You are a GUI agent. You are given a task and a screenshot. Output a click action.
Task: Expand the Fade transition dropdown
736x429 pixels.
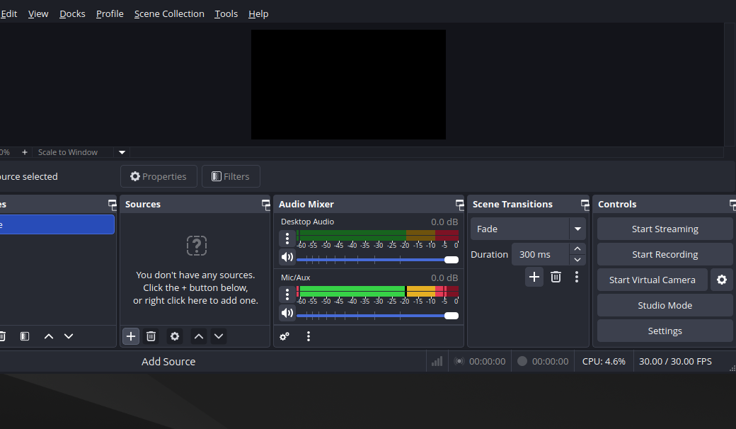tap(577, 229)
